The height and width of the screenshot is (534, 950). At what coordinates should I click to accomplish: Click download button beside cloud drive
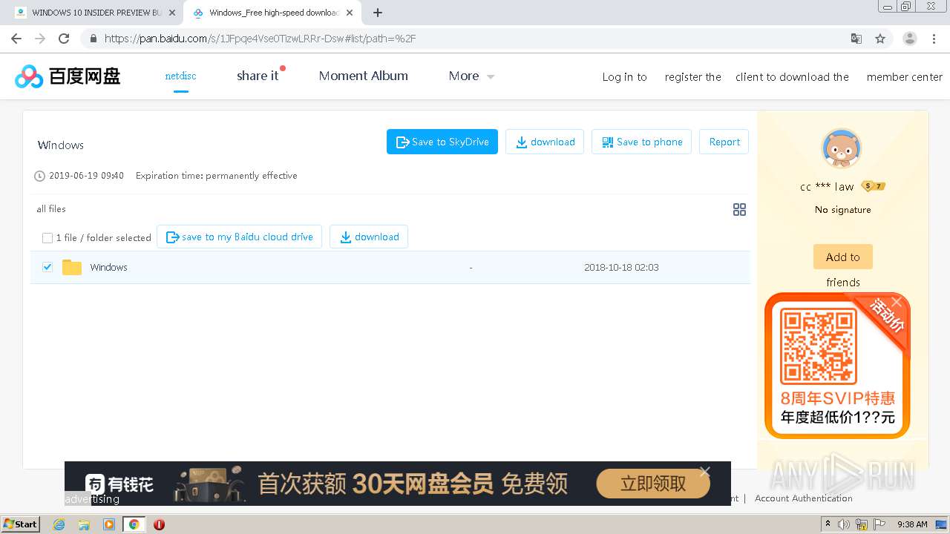tap(369, 237)
